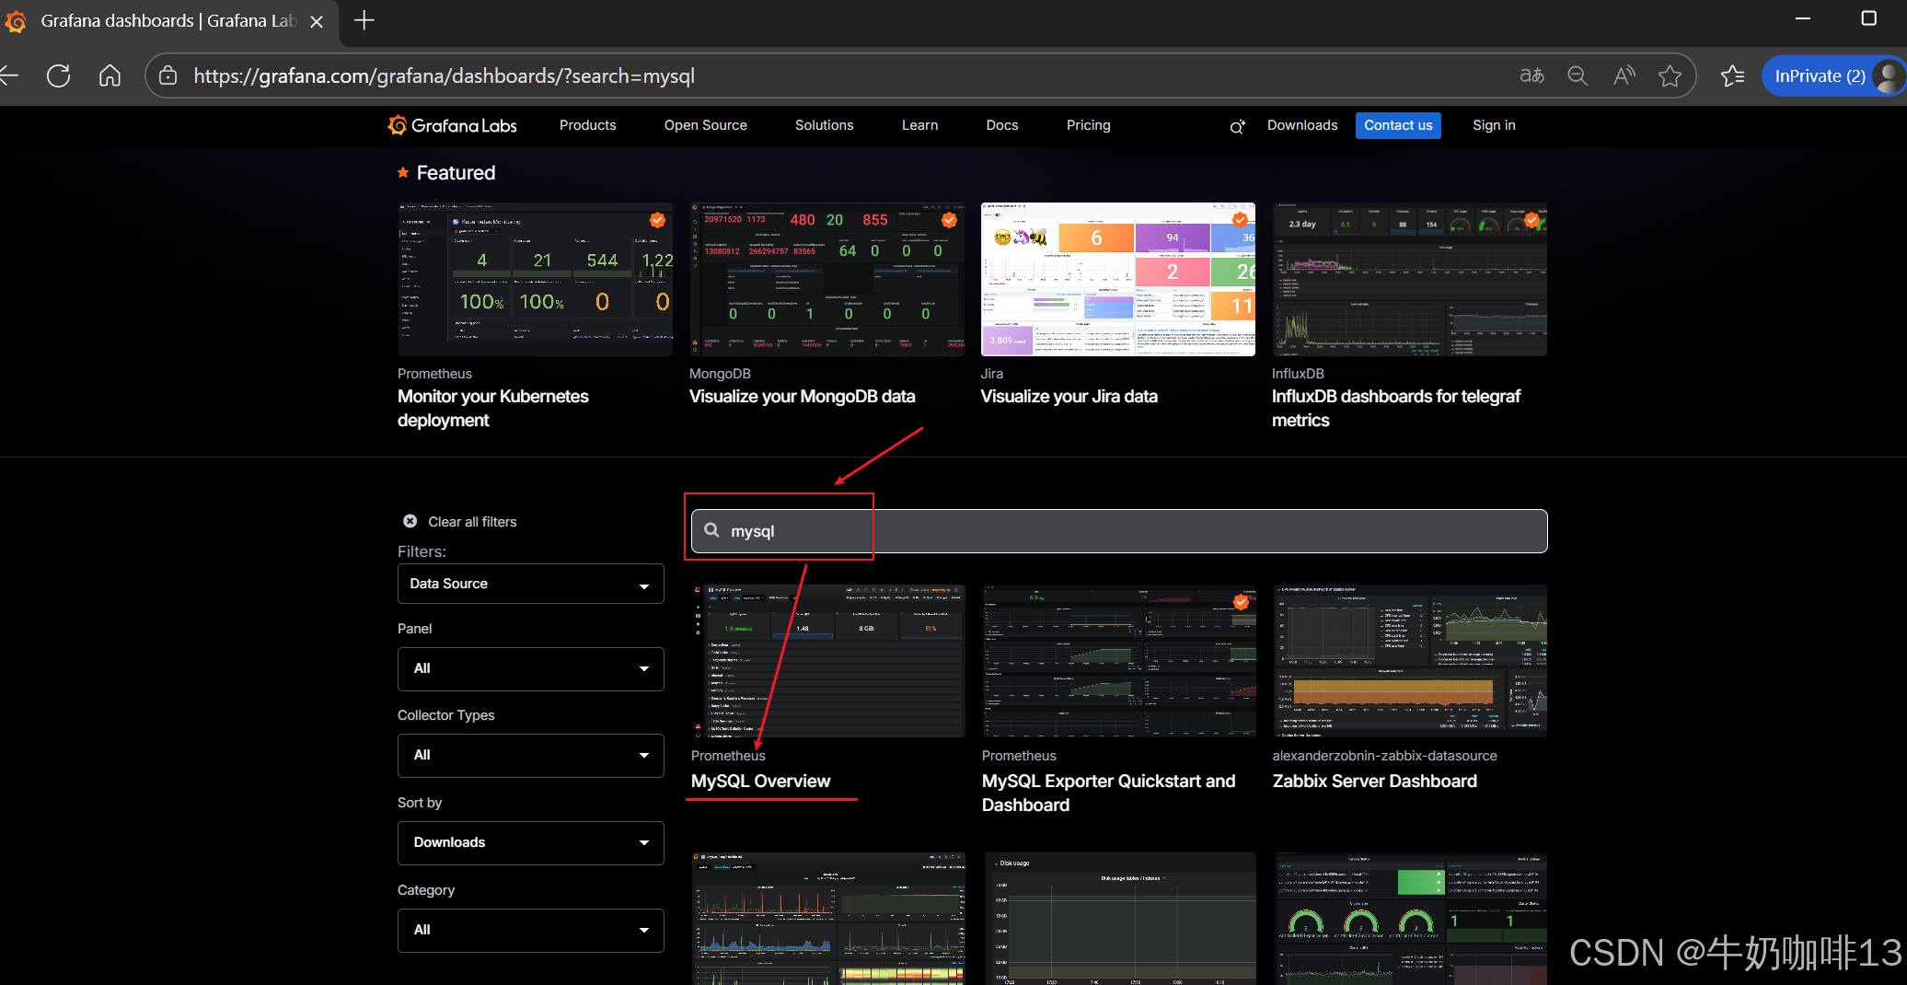Click Zabbix Server Dashboard title
1907x985 pixels.
(1375, 781)
